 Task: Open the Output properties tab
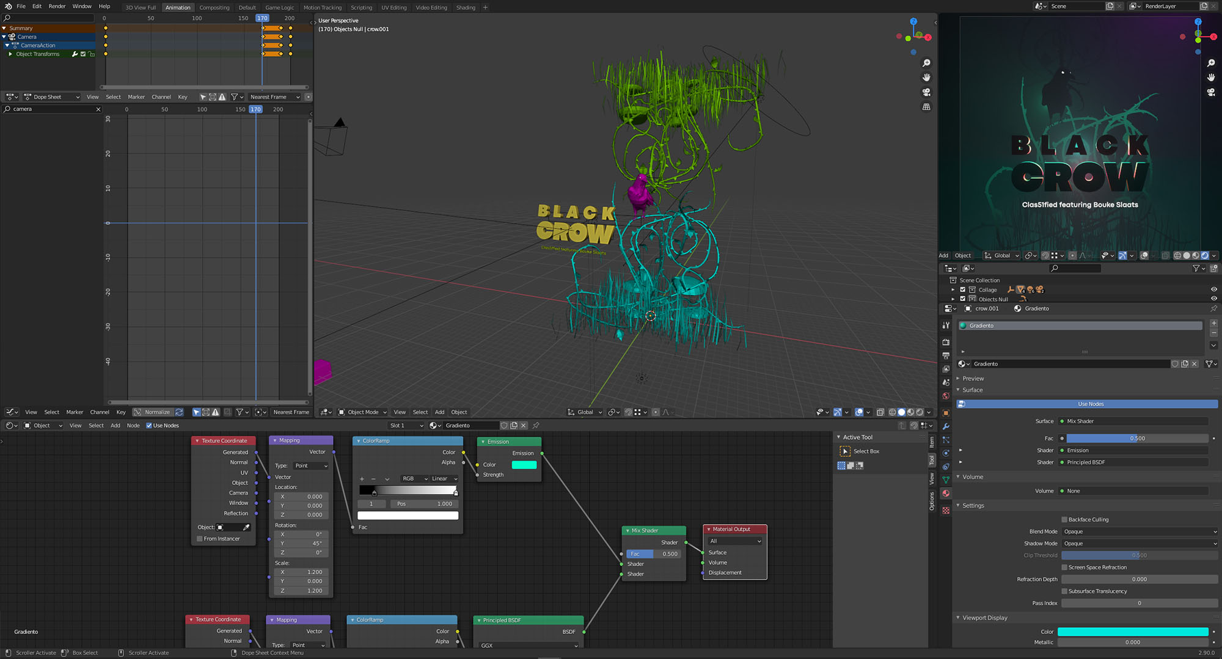point(946,355)
